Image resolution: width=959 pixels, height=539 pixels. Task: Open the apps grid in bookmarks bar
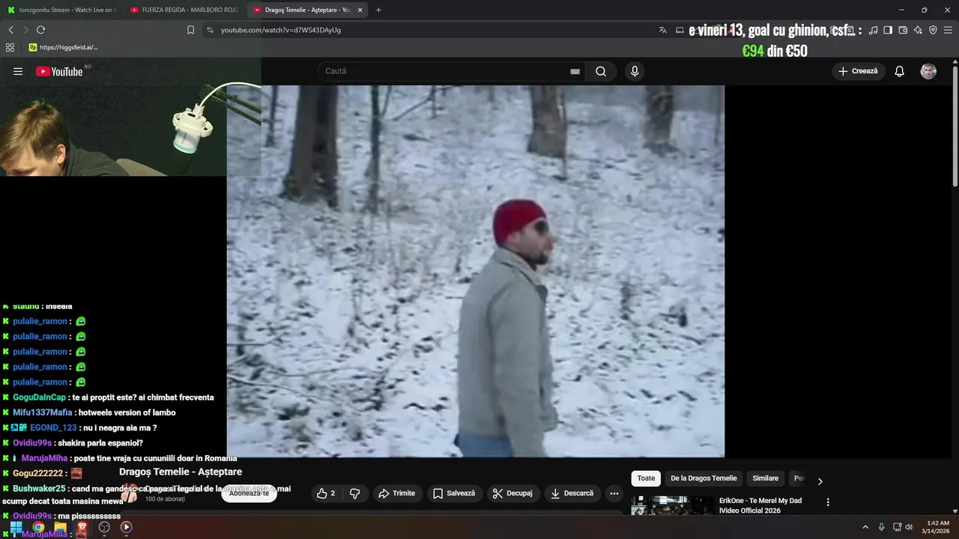point(10,47)
